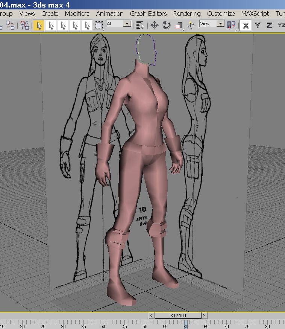
Task: Open the Modifiers menu
Action: [x=77, y=14]
